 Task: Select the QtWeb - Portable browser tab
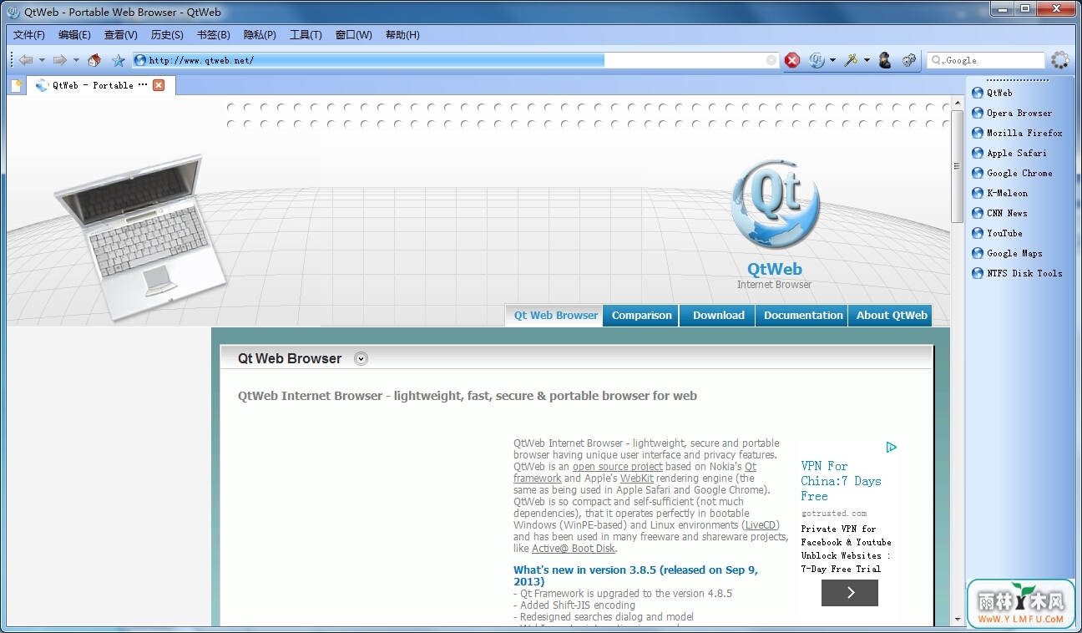100,85
